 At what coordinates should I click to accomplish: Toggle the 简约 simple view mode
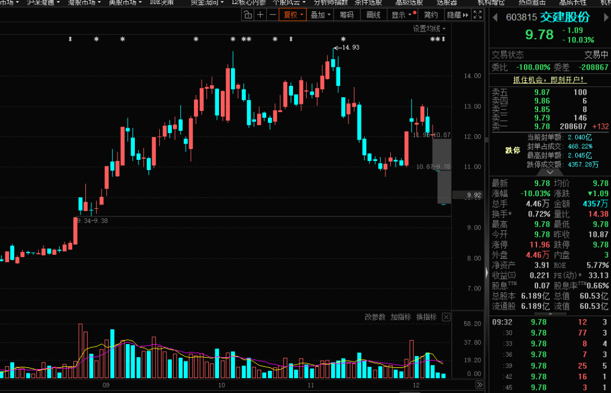point(431,15)
